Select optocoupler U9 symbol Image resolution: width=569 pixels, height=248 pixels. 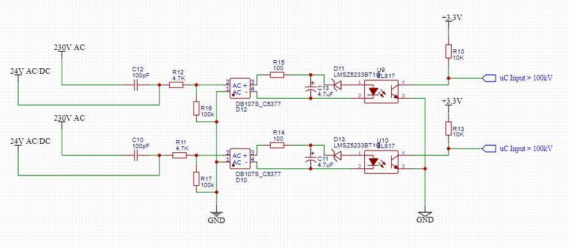click(381, 91)
